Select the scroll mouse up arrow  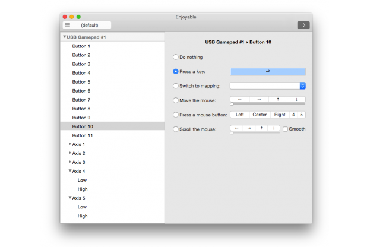tap(261, 128)
